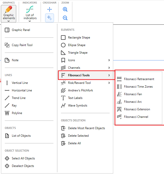The width and height of the screenshot is (164, 174).
Task: Select the Fibonacci Time Zones tool
Action: click(x=138, y=87)
